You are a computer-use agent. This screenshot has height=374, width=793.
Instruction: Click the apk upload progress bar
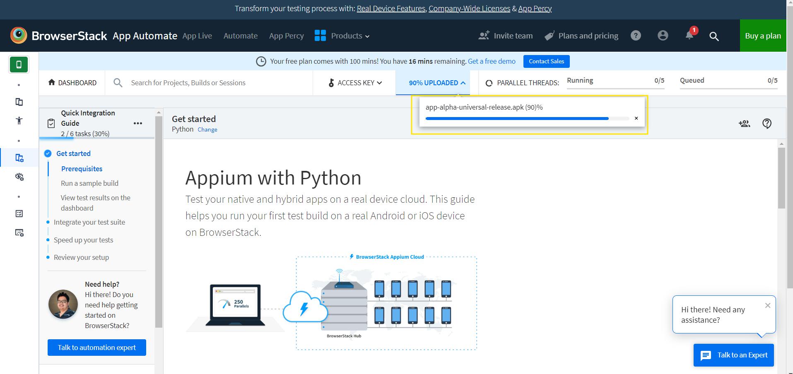527,118
